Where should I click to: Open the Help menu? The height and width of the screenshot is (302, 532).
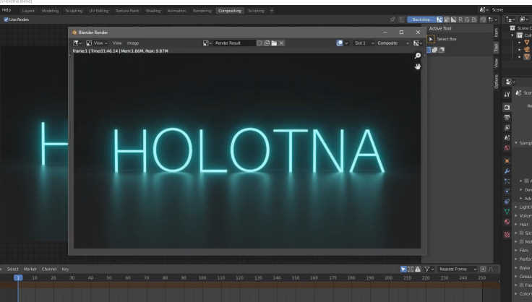tap(7, 10)
